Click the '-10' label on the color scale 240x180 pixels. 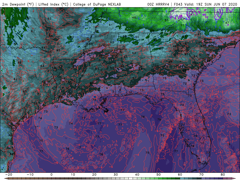[30, 175]
